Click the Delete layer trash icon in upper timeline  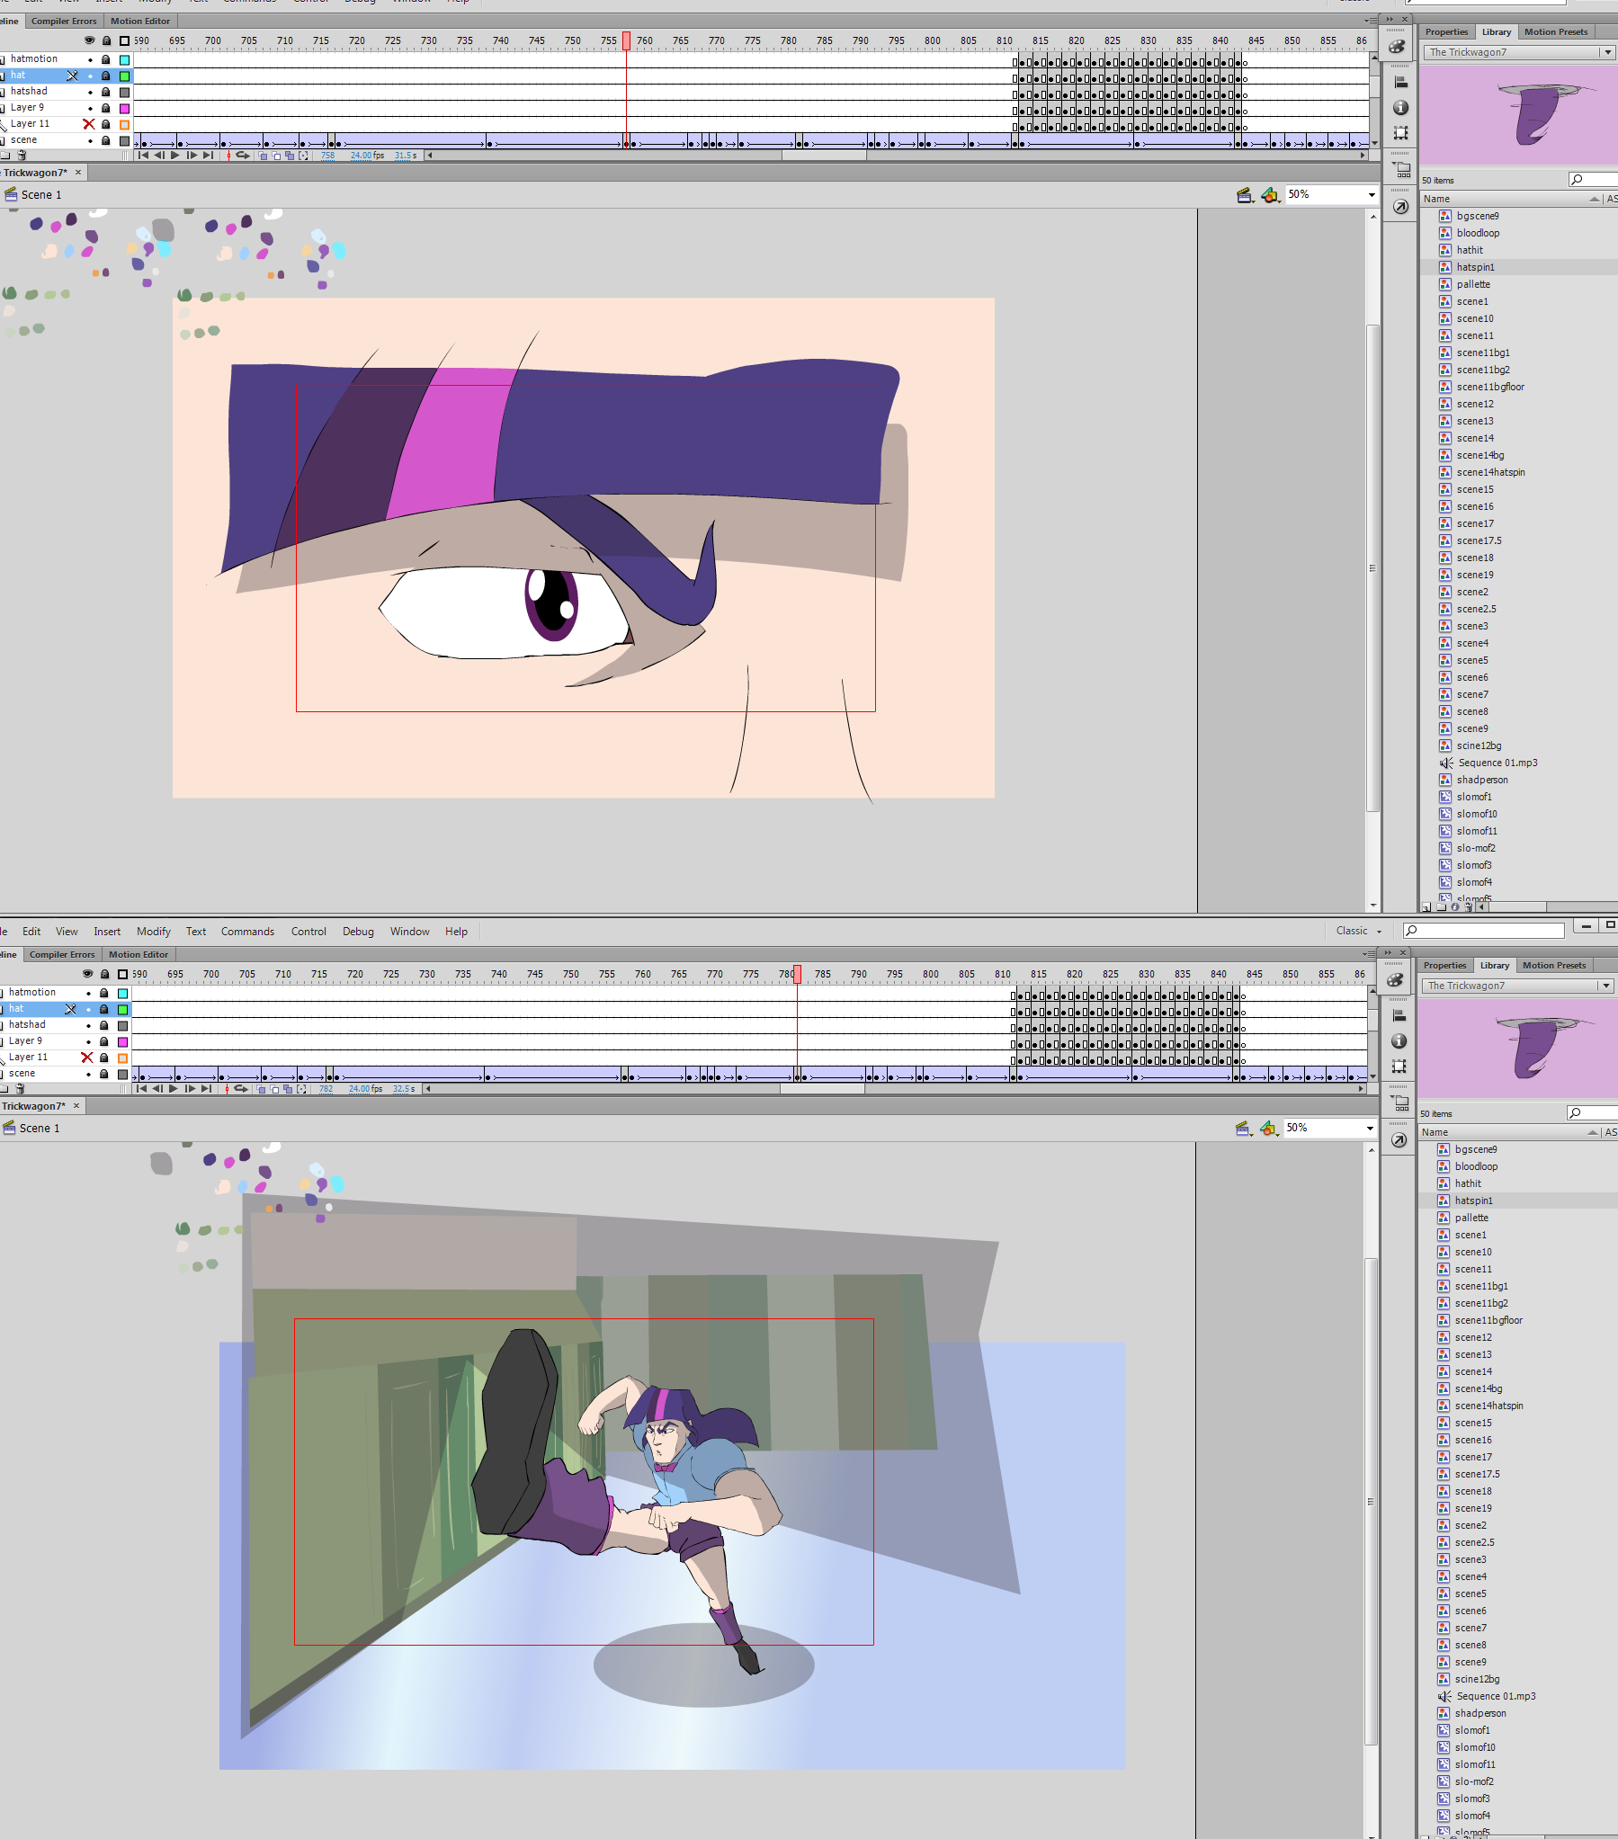(x=22, y=156)
